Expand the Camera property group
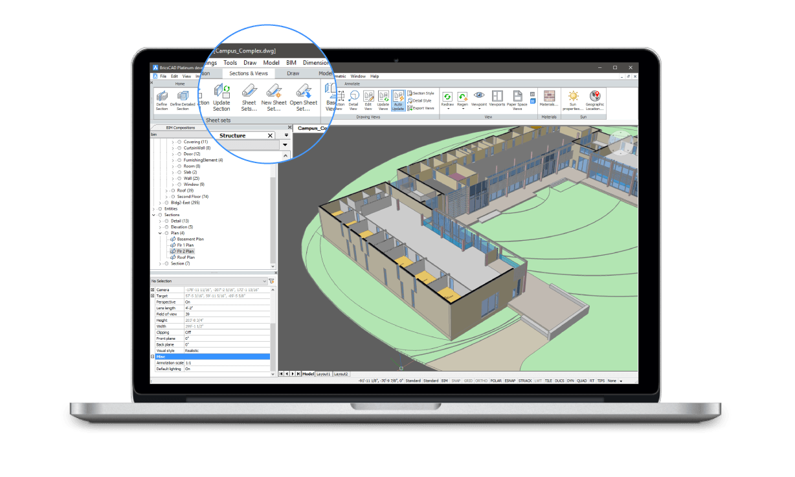 click(153, 290)
